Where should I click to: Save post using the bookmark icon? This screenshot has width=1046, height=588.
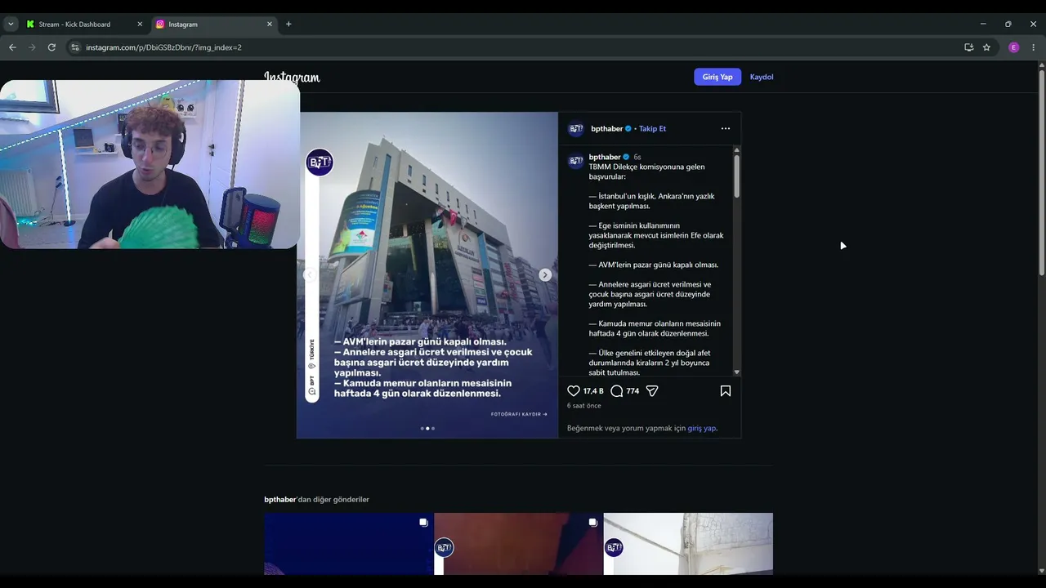click(x=726, y=391)
